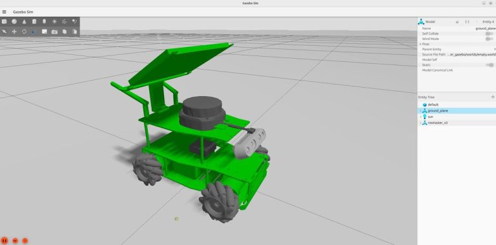
Task: Toggle the Static switch
Action: [x=490, y=65]
